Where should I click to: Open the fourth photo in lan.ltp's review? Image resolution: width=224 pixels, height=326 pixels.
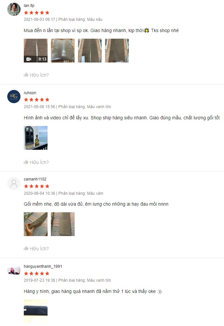[x=117, y=51]
